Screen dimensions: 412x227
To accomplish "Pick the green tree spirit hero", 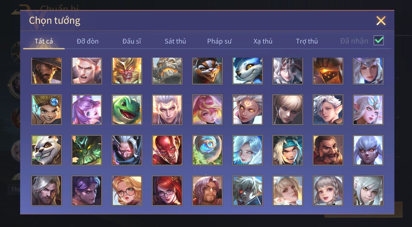I will pyautogui.click(x=87, y=150).
